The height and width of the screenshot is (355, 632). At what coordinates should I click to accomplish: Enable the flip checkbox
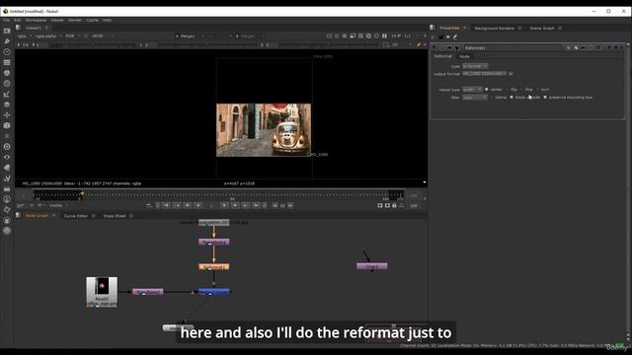tap(508, 90)
